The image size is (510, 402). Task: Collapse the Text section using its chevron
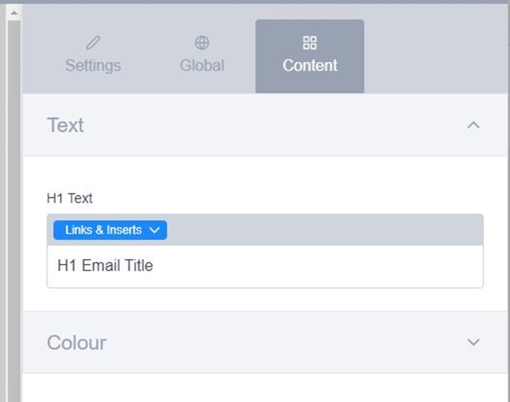[474, 126]
